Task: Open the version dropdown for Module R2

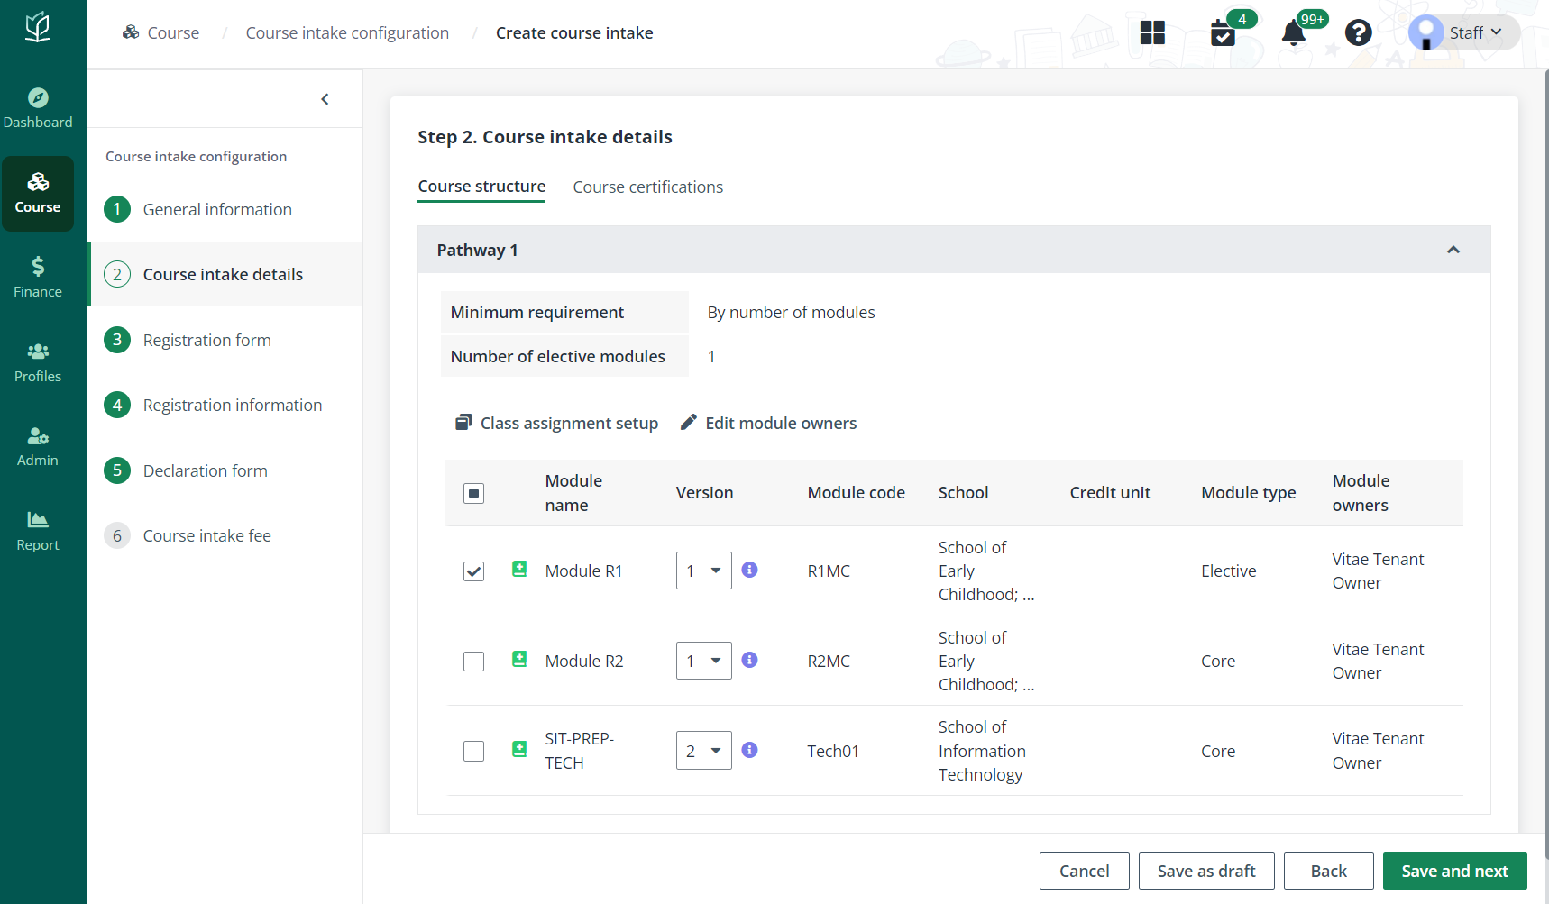Action: click(704, 661)
